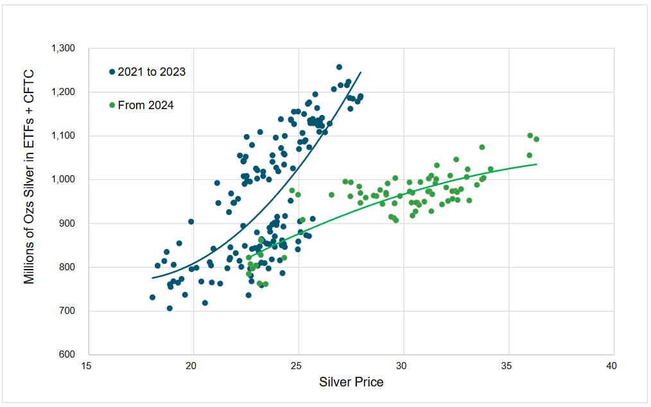Click the 1,000 y-axis tick label
This screenshot has height=407, width=651.
[63, 179]
